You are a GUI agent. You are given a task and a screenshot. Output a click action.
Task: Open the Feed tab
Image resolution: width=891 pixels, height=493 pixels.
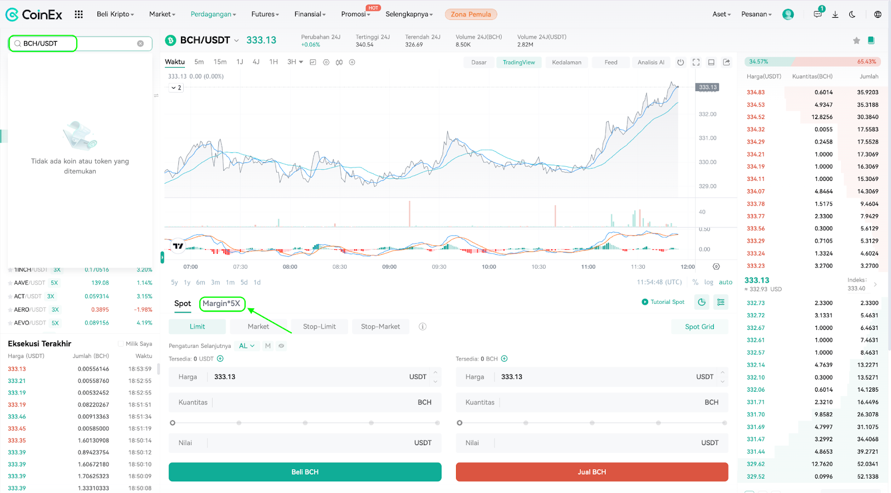point(611,62)
